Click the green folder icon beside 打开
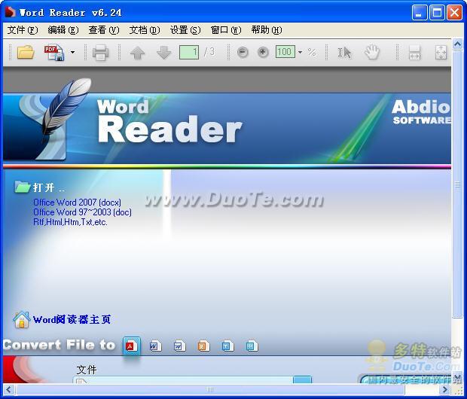 point(23,187)
